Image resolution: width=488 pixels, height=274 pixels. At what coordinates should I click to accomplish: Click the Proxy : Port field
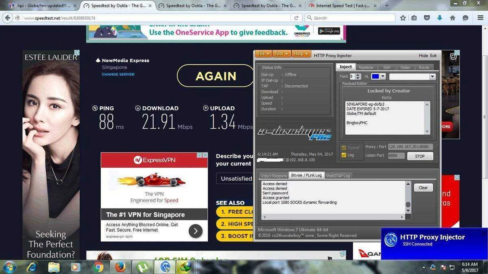coord(410,147)
